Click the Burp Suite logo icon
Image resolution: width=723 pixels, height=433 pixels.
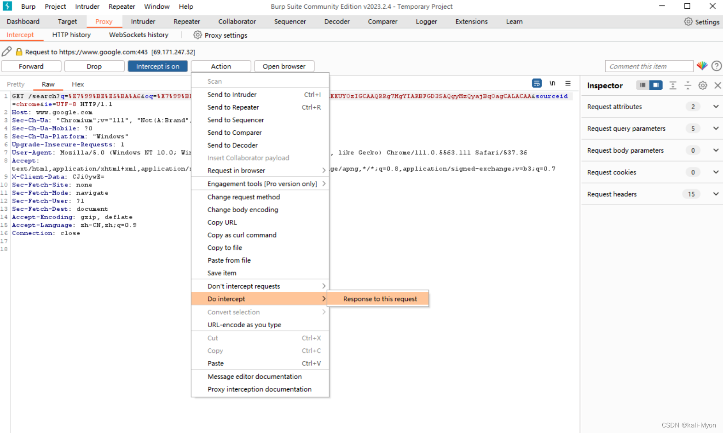pos(7,6)
